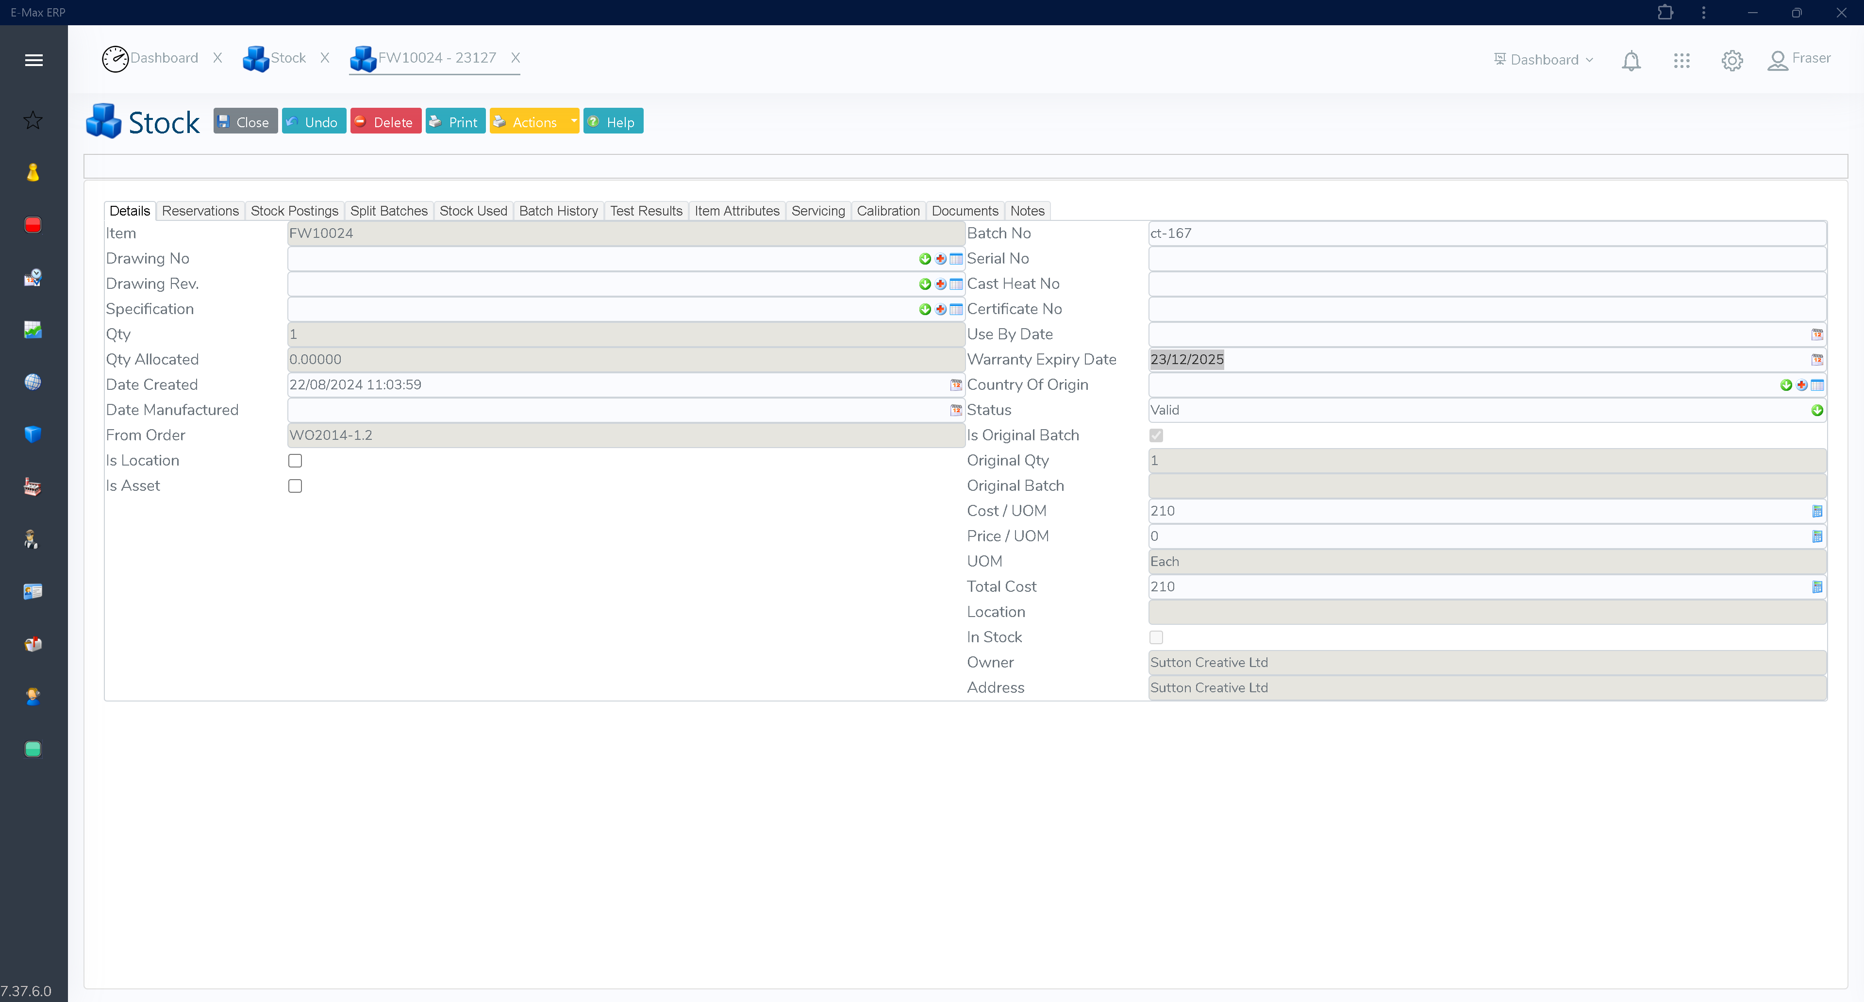This screenshot has width=1864, height=1002.
Task: Open the Status field dropdown
Action: point(1818,410)
